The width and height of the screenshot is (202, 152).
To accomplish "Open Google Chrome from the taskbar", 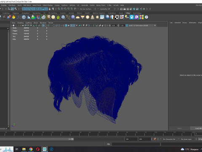I will 31,149.
